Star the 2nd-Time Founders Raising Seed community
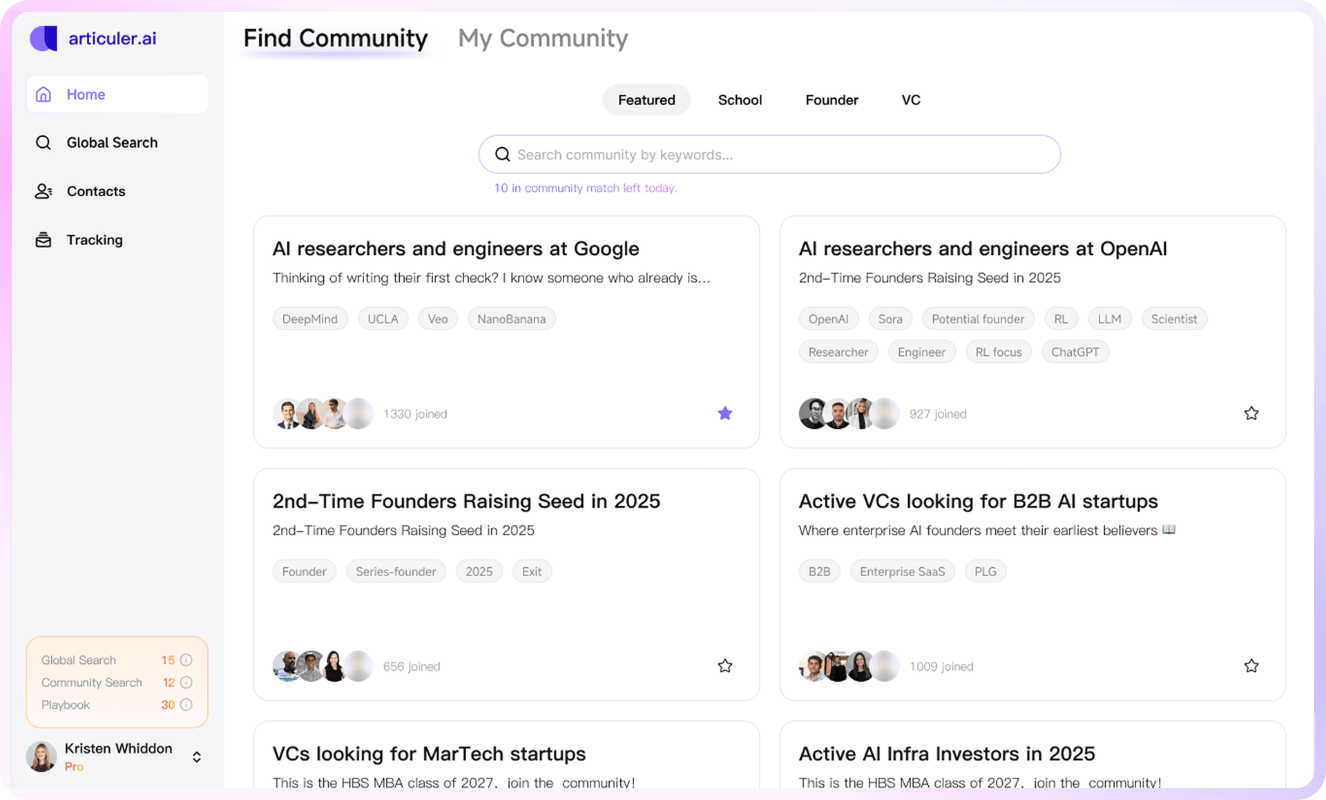The height and width of the screenshot is (800, 1326). (x=724, y=665)
